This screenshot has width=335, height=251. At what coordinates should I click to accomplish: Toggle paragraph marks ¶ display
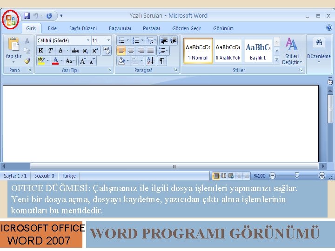tap(162, 61)
